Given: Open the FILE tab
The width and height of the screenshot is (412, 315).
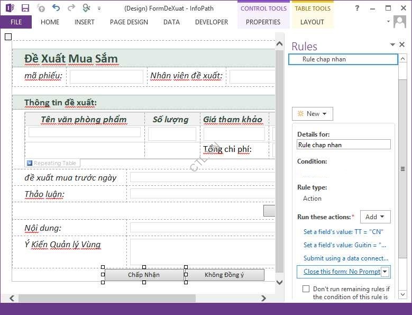Looking at the screenshot, I should coord(16,22).
